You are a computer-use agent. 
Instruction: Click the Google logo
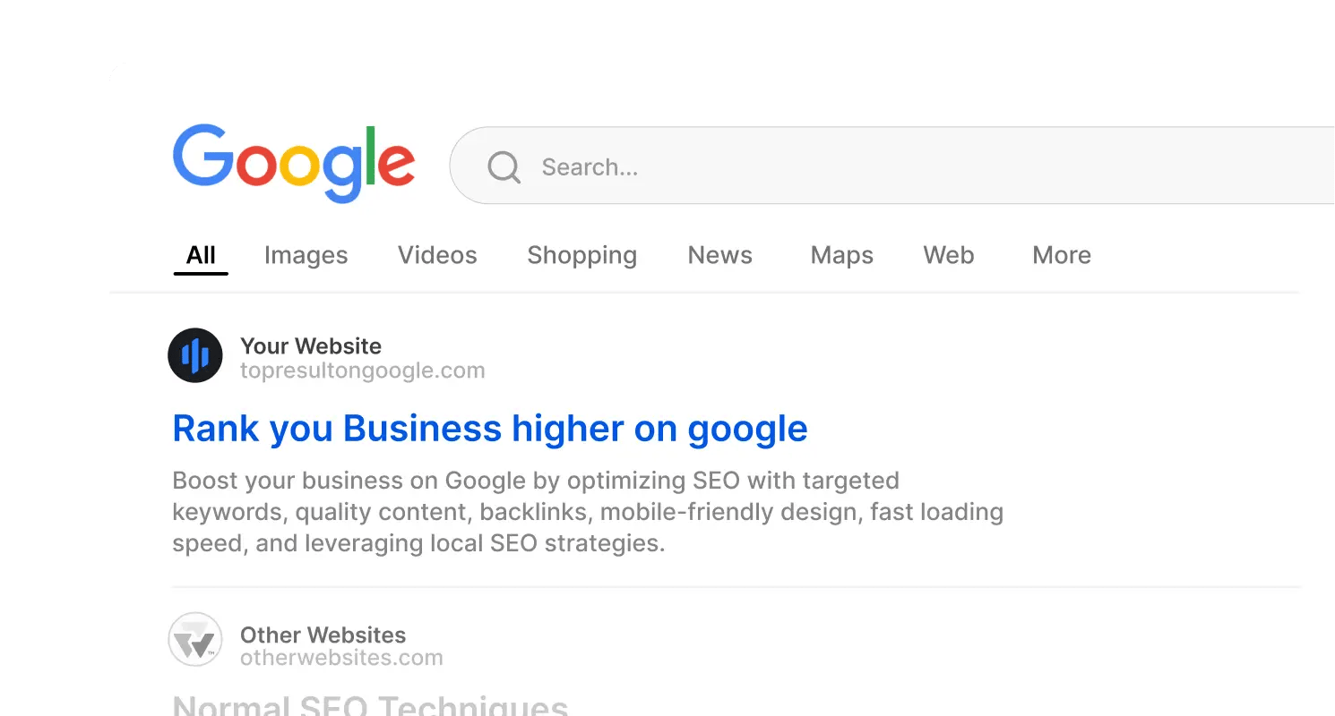[294, 162]
